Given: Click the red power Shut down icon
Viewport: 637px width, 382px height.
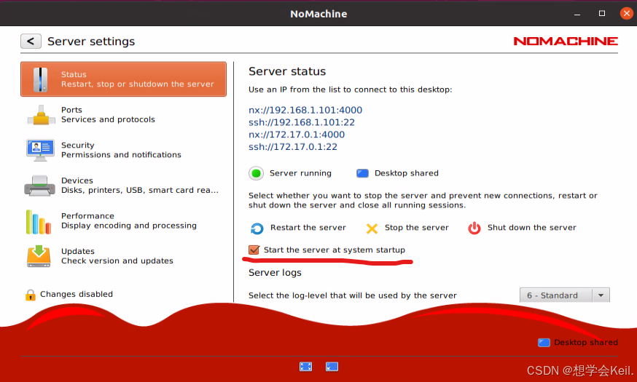Looking at the screenshot, I should [474, 228].
